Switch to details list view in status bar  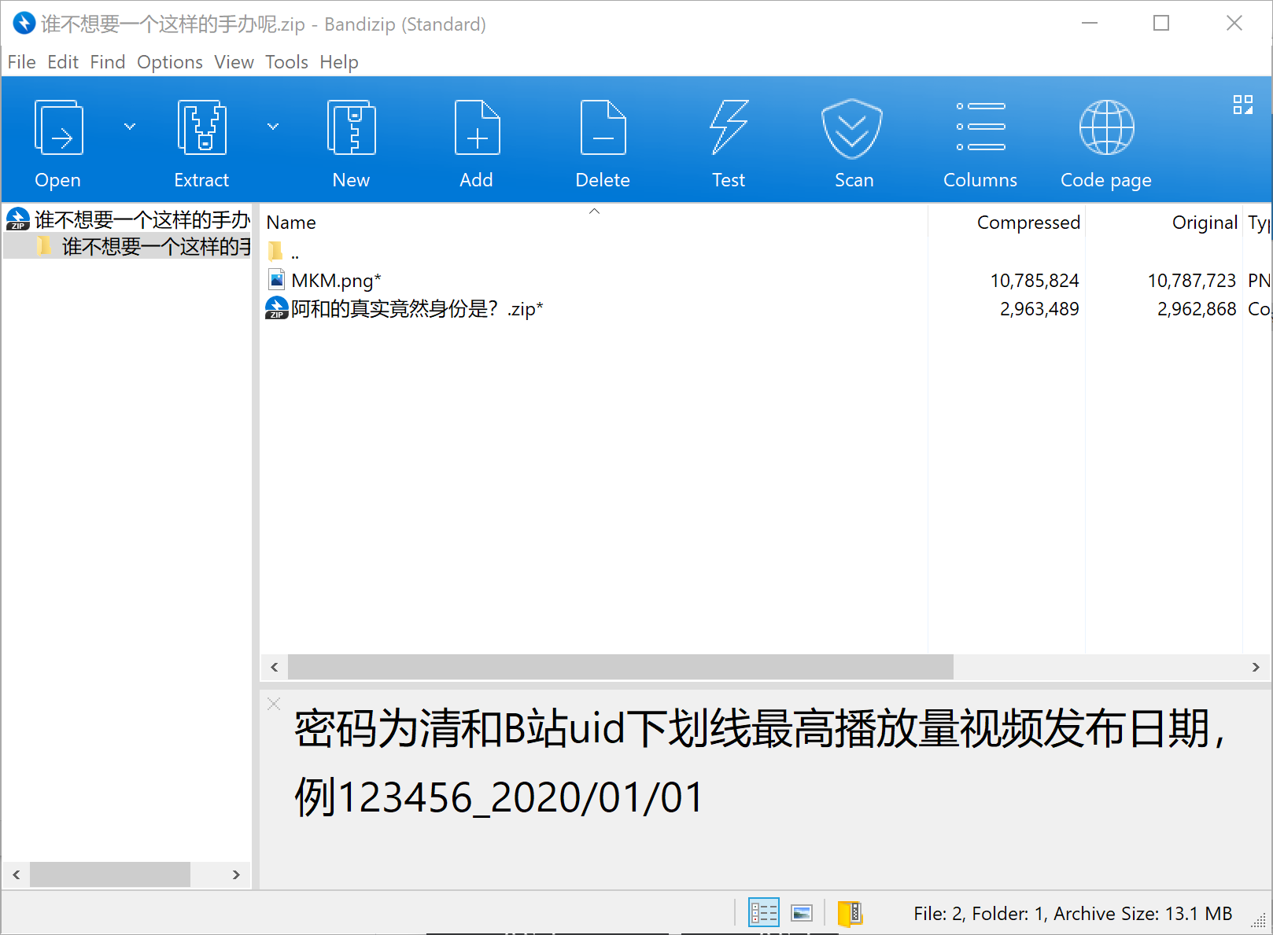coord(763,913)
